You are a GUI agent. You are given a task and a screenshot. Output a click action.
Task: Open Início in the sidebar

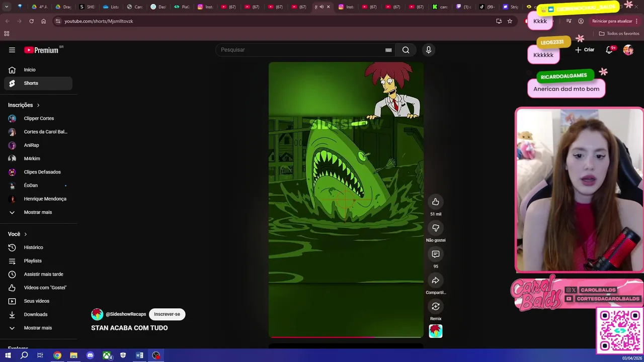(x=38, y=70)
